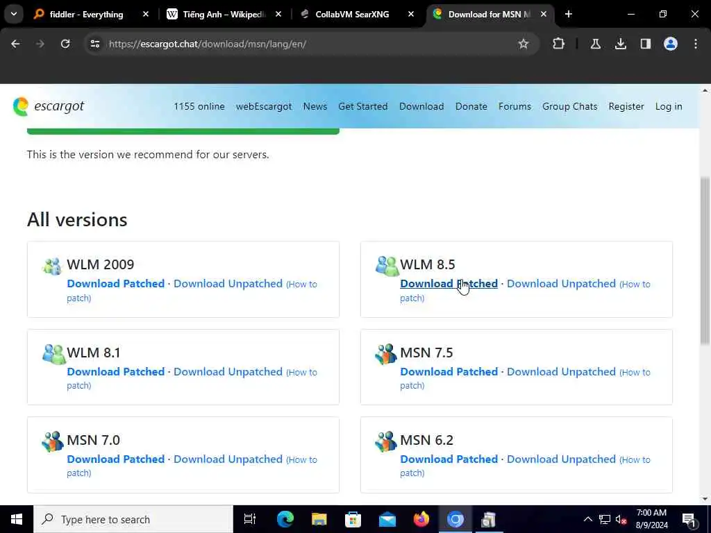Download Patched WLM 8.5
The image size is (711, 533).
[x=449, y=284]
